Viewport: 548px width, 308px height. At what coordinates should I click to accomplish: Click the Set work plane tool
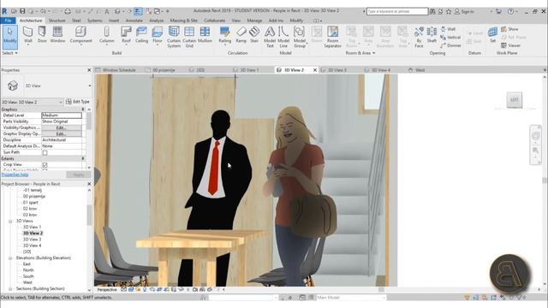[492, 34]
